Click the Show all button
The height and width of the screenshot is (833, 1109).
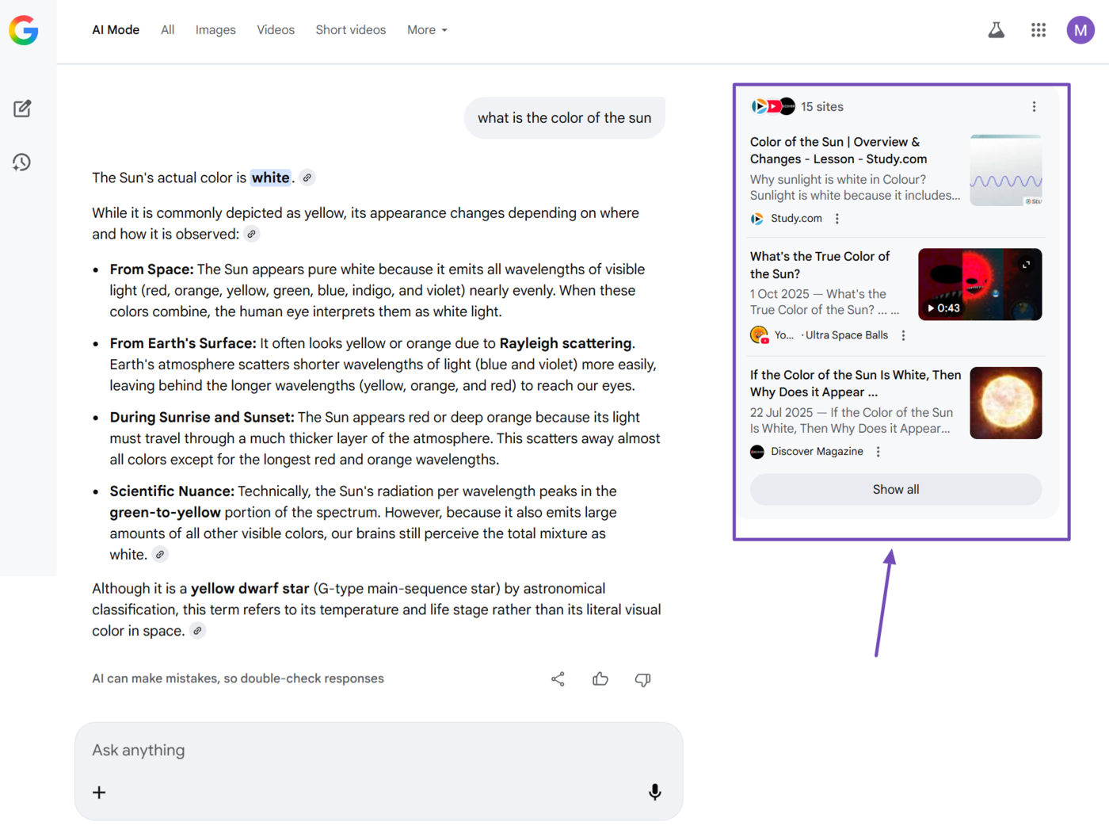click(x=895, y=489)
